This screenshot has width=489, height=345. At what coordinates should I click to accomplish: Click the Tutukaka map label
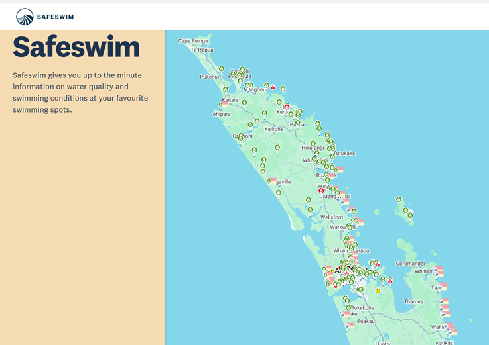(344, 153)
